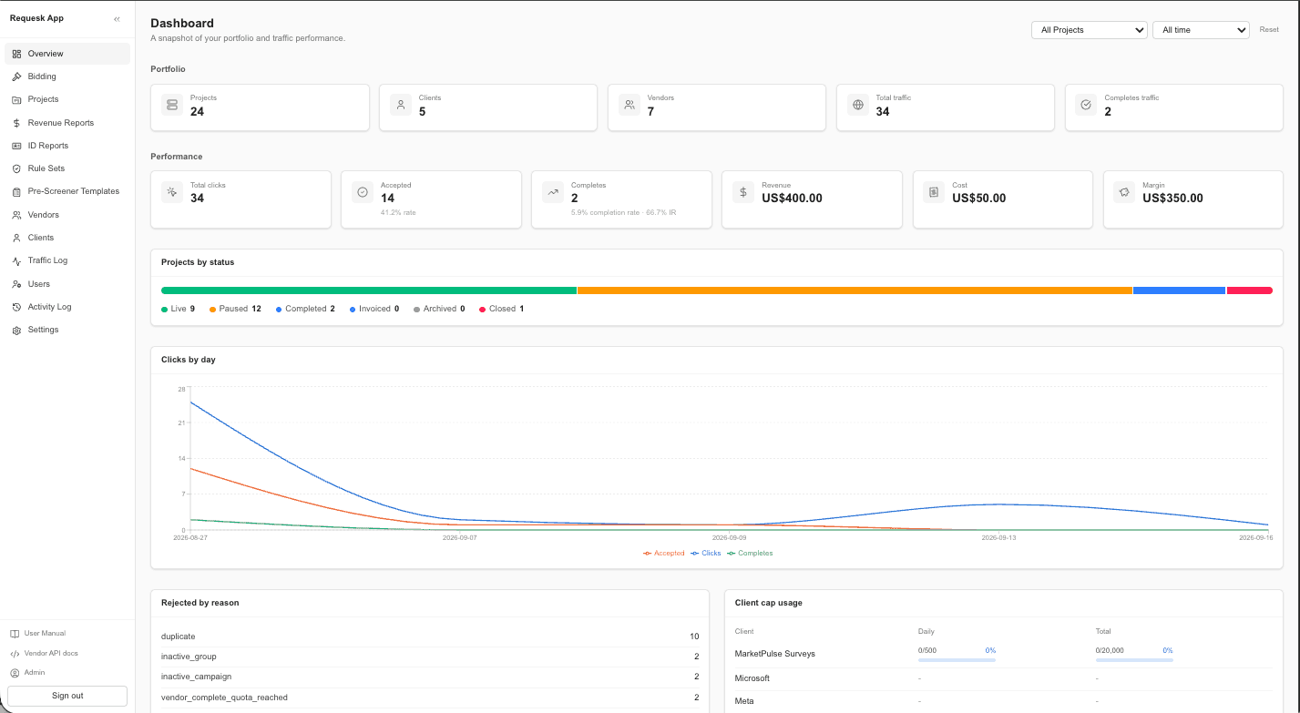Click the Admin profile link
This screenshot has width=1300, height=713.
(x=27, y=673)
